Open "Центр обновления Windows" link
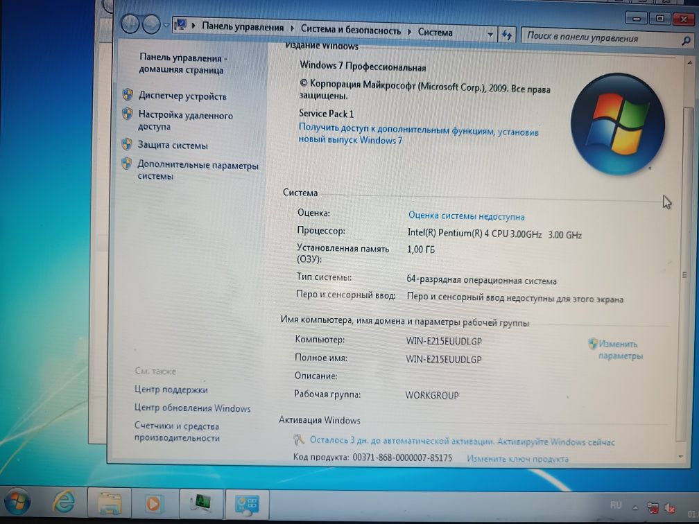This screenshot has width=699, height=524. pos(193,408)
